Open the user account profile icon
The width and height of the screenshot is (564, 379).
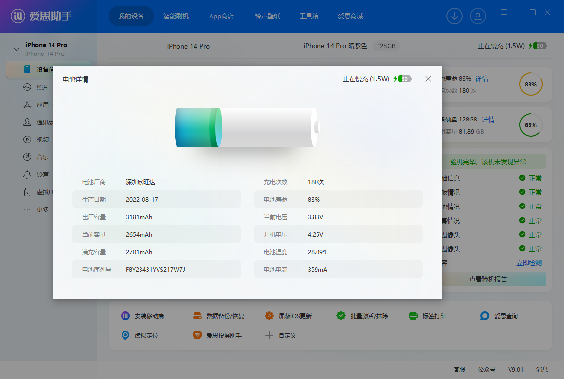click(478, 16)
